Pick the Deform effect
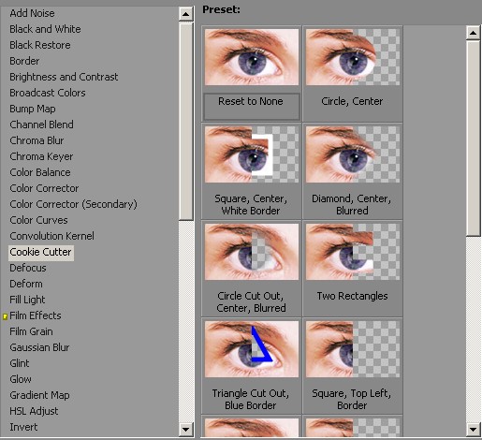The image size is (482, 440). click(26, 284)
